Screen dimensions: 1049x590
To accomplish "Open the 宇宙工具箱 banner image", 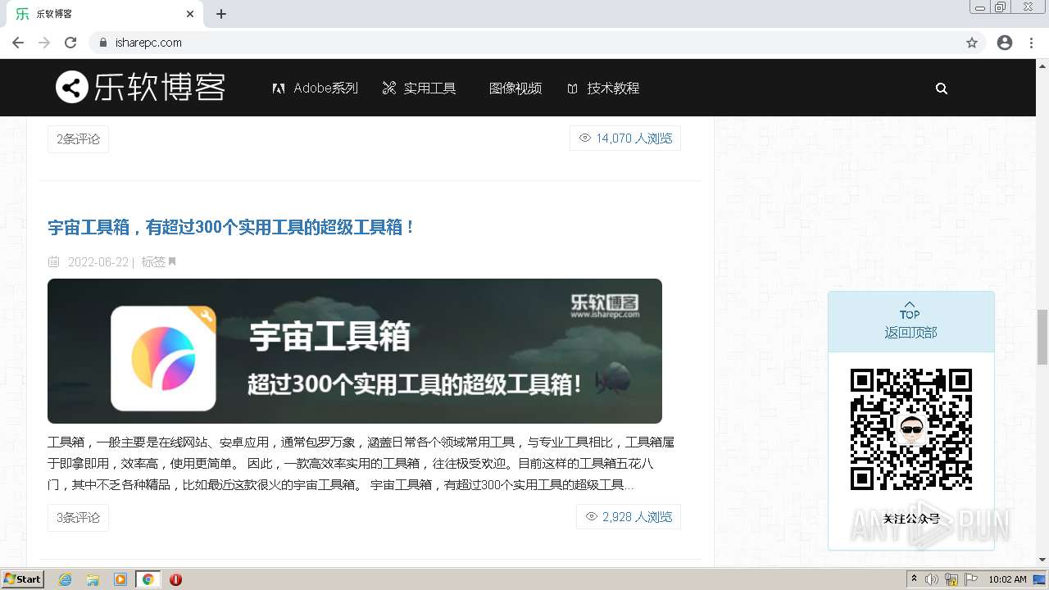I will (x=355, y=351).
